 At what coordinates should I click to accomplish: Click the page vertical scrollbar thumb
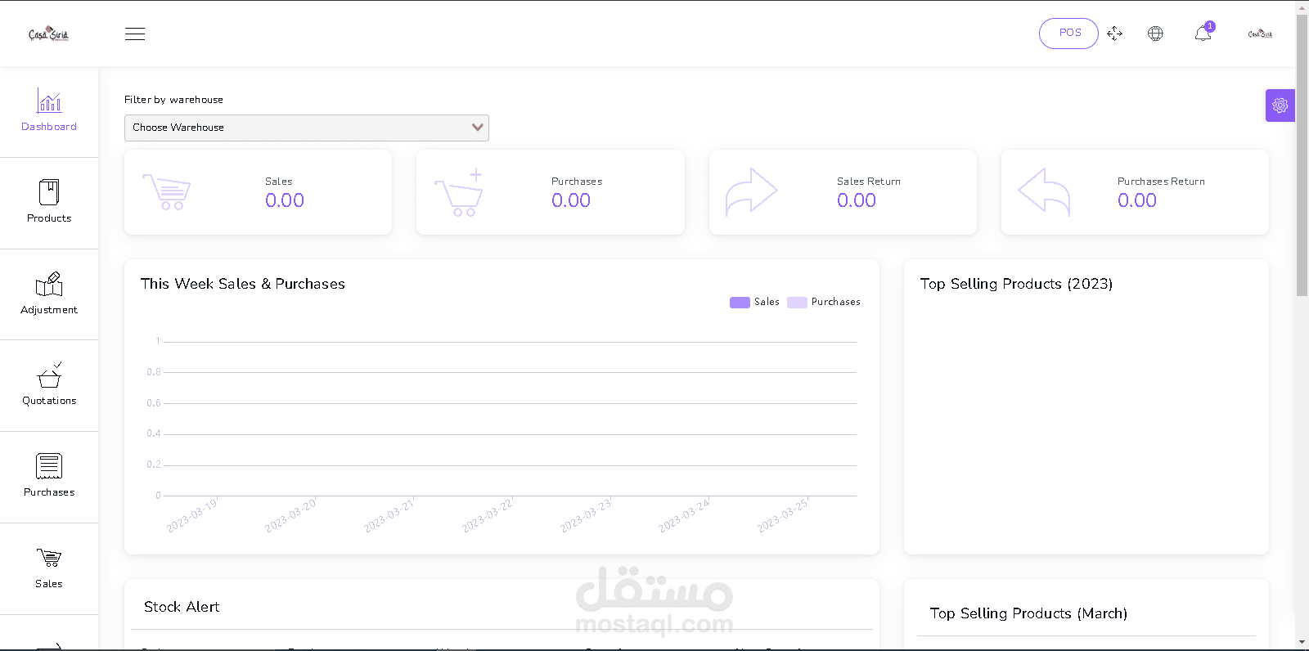(x=1302, y=155)
